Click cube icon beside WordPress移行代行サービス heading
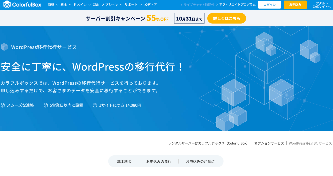Screen dimensions: 333x176 pos(4,47)
